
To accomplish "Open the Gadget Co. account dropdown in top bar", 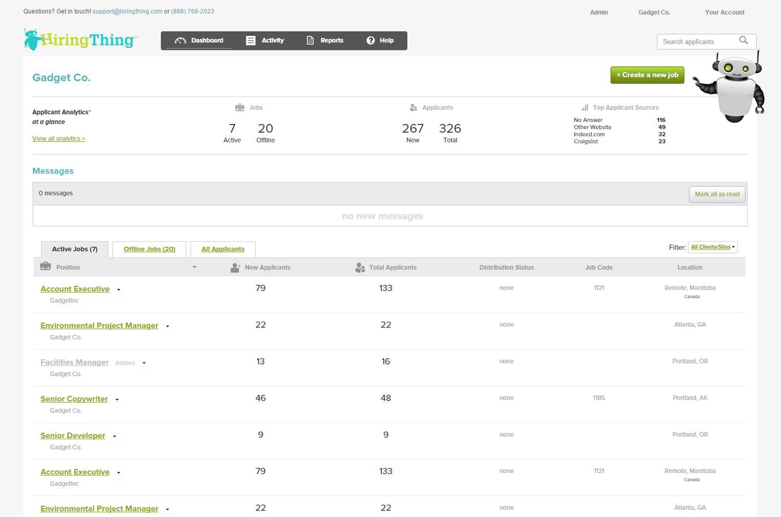I will click(x=657, y=12).
